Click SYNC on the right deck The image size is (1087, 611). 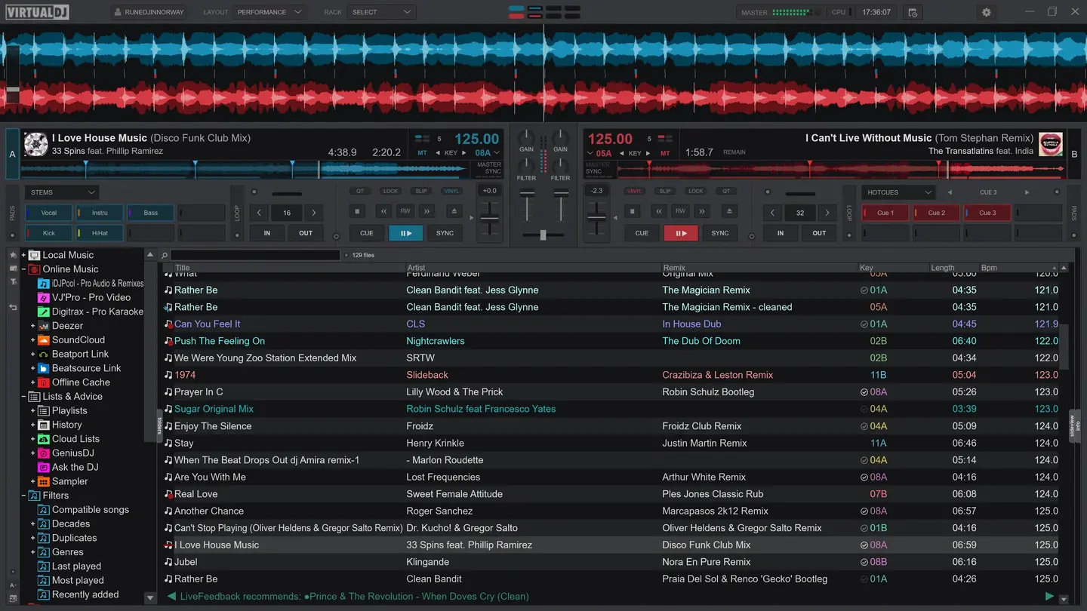720,233
